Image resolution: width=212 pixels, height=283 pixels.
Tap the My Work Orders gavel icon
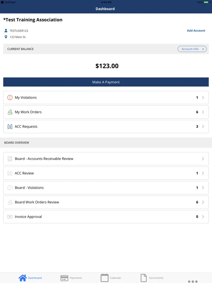10,112
